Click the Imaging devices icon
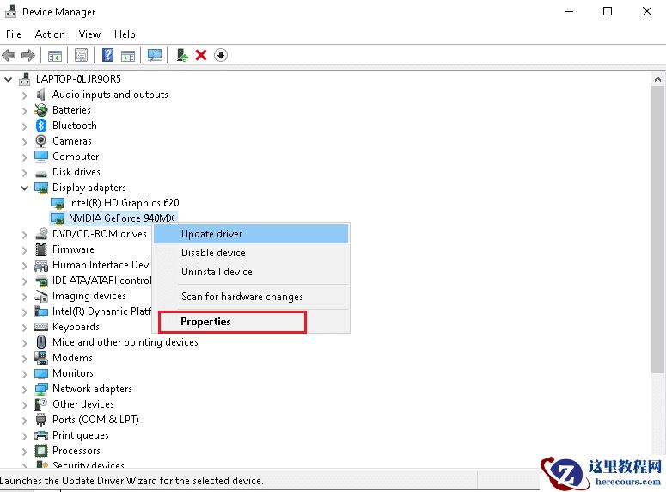666x492 pixels. coord(41,296)
